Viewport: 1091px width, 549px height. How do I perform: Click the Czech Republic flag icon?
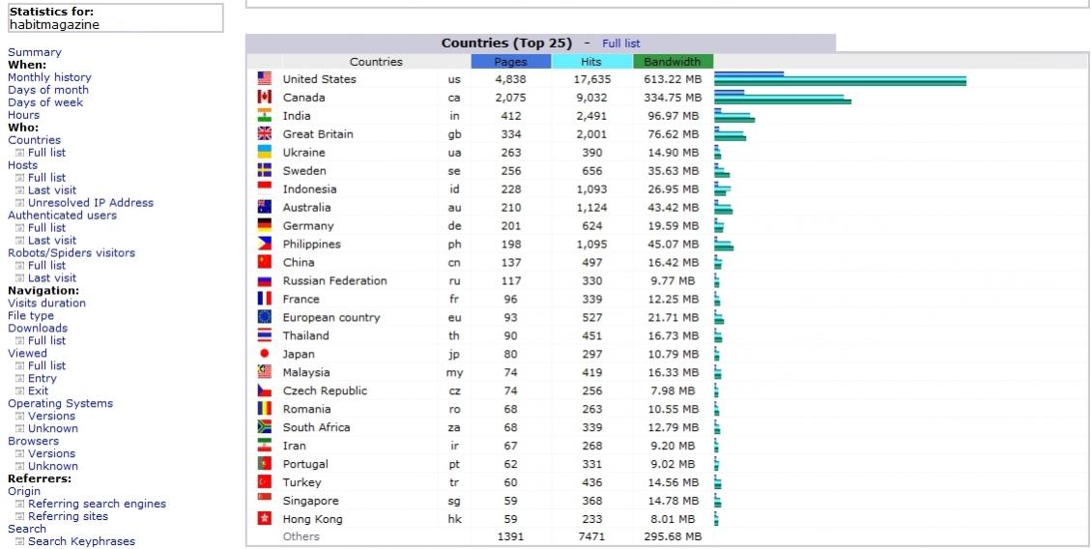pyautogui.click(x=265, y=390)
